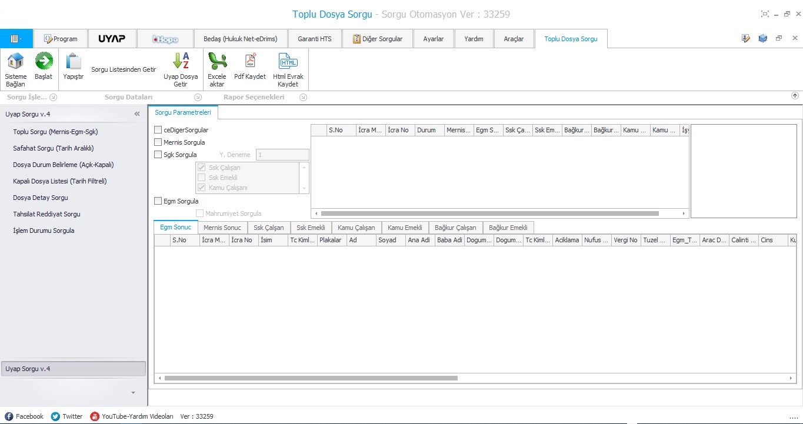Open the Twitter link in the status bar
This screenshot has height=424, width=803.
tap(67, 416)
